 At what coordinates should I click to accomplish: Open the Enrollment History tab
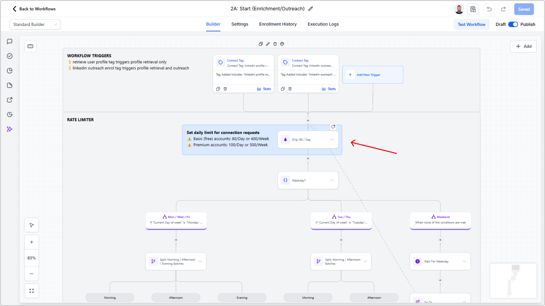[x=278, y=24]
